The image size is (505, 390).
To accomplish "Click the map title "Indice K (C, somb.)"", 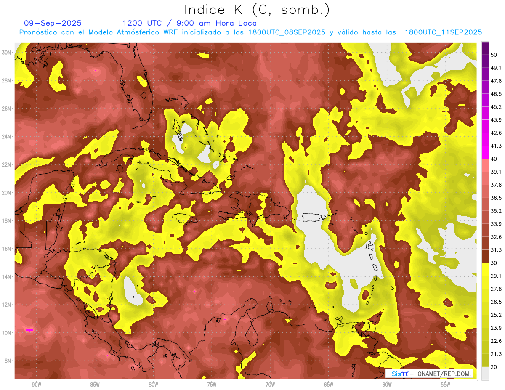I will click(257, 9).
